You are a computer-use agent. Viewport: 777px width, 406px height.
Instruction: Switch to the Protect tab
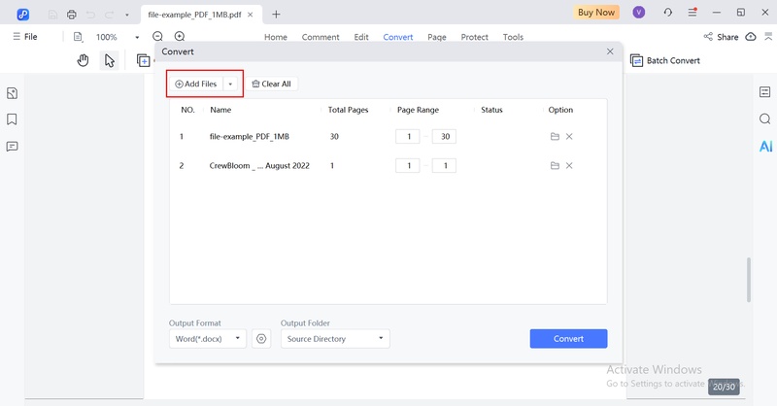pos(474,37)
